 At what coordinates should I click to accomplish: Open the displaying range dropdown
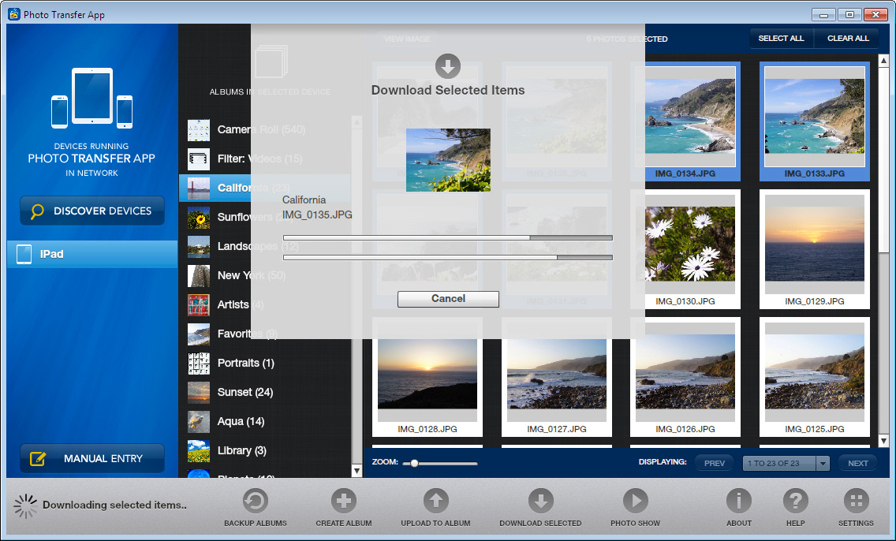(823, 463)
